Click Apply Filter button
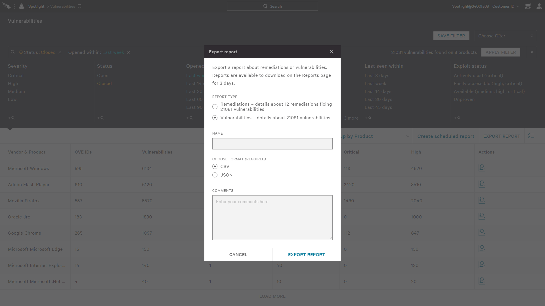Screen dimensions: 545x306 [x=500, y=52]
